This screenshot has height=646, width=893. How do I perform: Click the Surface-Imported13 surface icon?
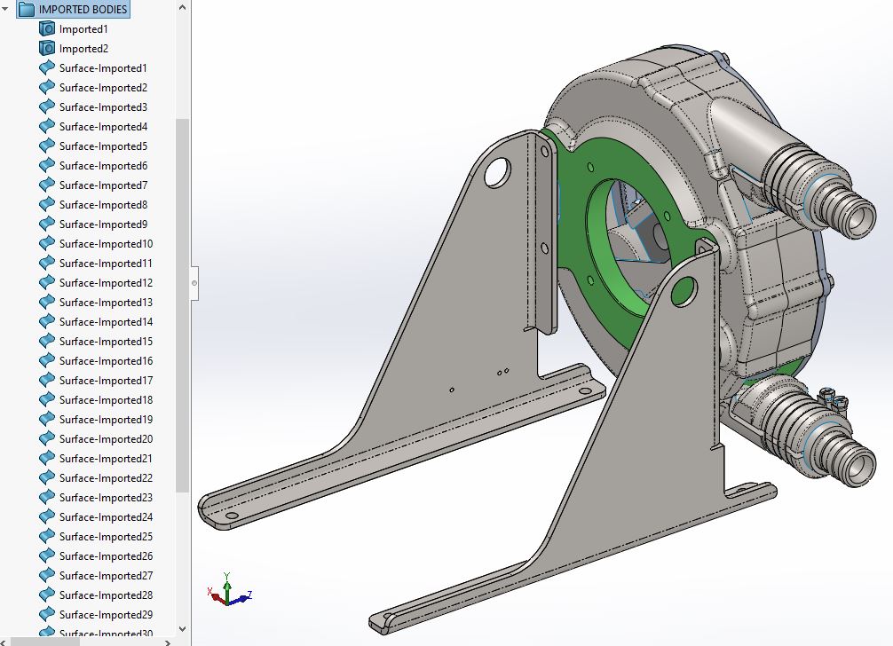[x=47, y=302]
